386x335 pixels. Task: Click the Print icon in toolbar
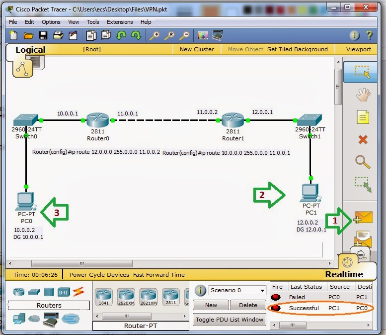58,35
